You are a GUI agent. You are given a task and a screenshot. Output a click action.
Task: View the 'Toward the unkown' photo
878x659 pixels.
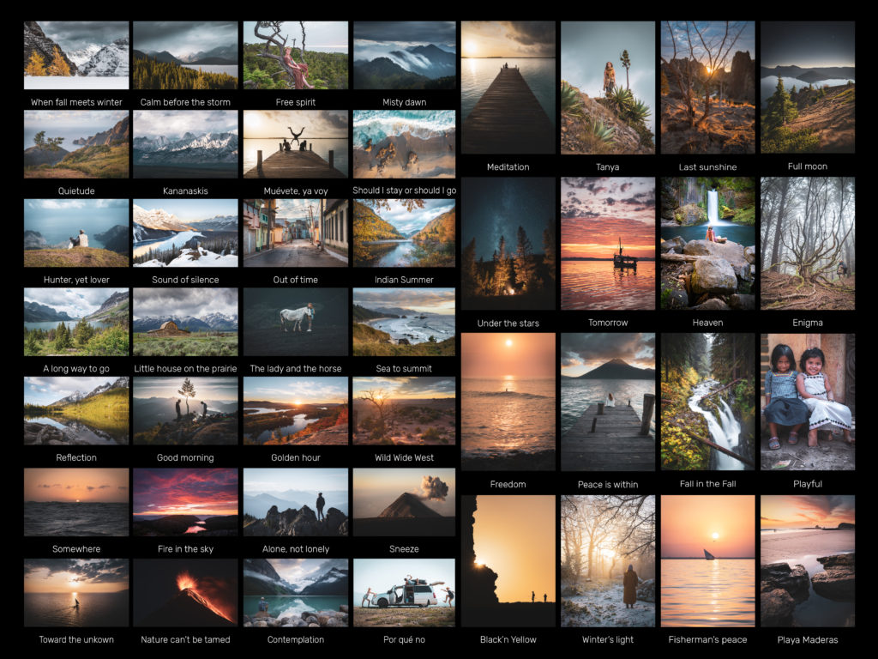76,593
